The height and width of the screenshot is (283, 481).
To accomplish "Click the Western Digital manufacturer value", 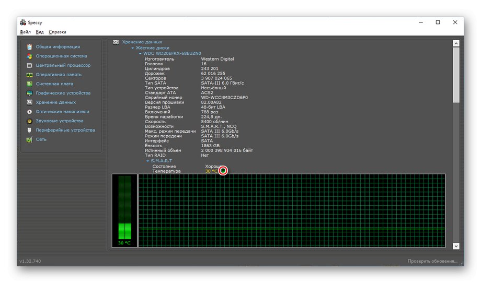I will 217,59.
